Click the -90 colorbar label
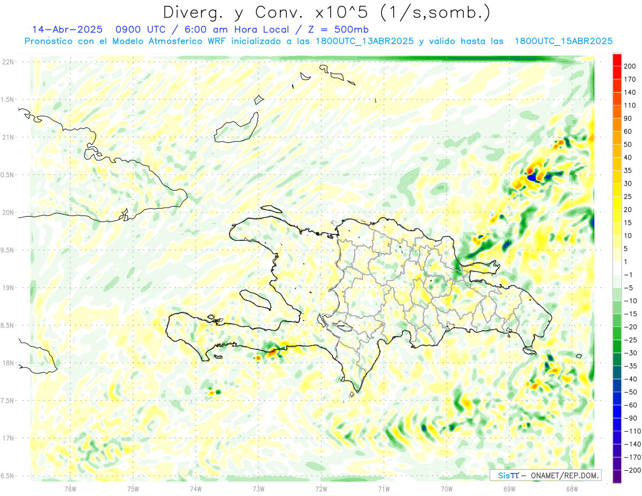The image size is (642, 496). 629,418
